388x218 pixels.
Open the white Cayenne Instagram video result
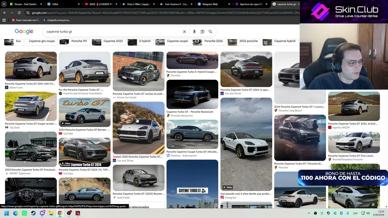246,144
